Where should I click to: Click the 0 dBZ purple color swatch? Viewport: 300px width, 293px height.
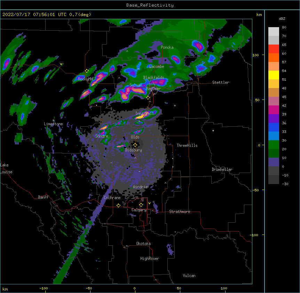coord(274,162)
